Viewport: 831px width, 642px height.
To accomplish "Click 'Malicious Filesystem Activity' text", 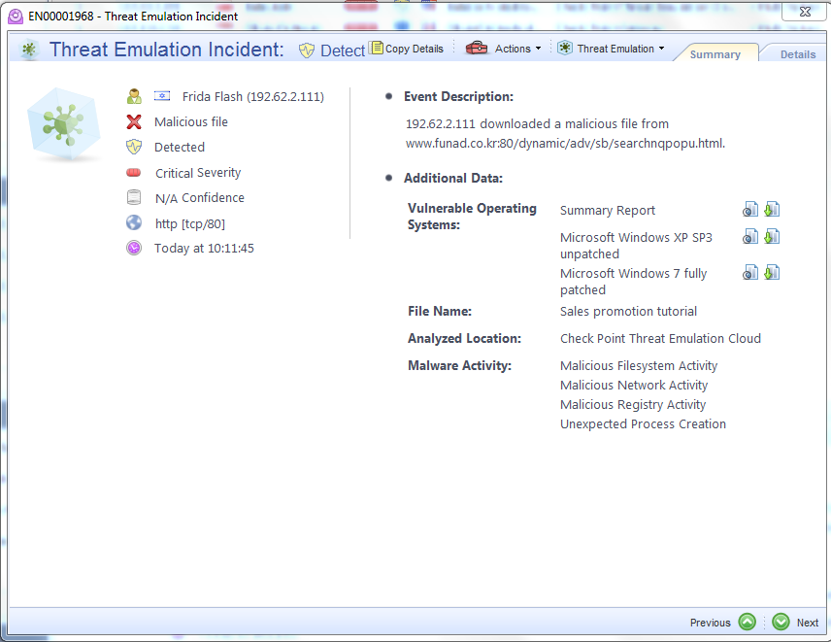I will click(x=639, y=366).
